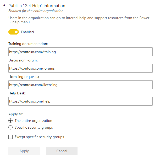Image resolution: width=160 pixels, height=159 pixels.
Task: Select Specific security groups radio option
Action: click(10, 127)
